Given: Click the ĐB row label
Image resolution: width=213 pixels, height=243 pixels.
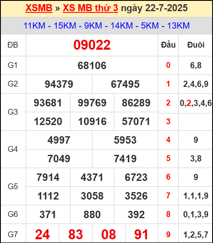Looking at the screenshot, I should coord(13,45).
